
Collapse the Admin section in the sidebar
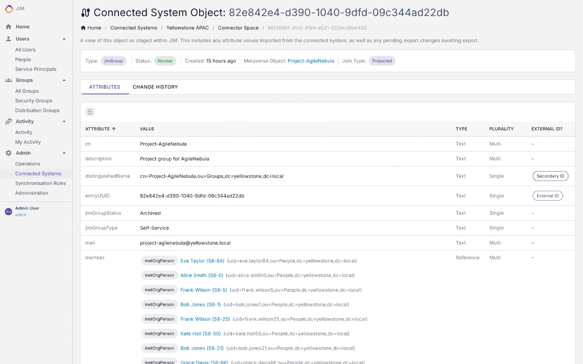pos(64,153)
